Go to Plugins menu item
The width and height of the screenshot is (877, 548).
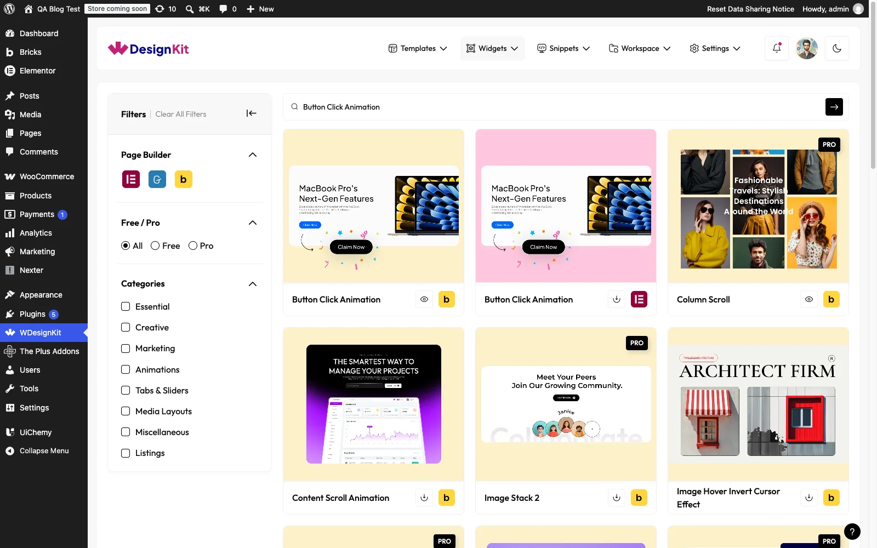(x=44, y=314)
